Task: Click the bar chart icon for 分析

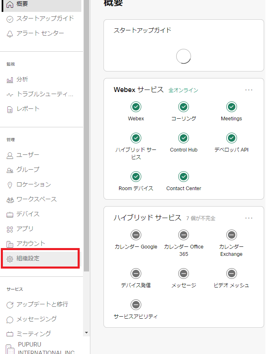Action: click(10, 80)
